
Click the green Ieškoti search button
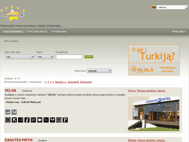click(x=89, y=57)
